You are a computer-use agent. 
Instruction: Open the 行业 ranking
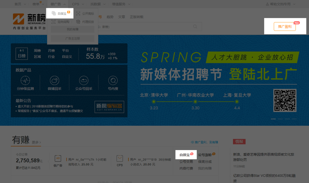point(51,57)
